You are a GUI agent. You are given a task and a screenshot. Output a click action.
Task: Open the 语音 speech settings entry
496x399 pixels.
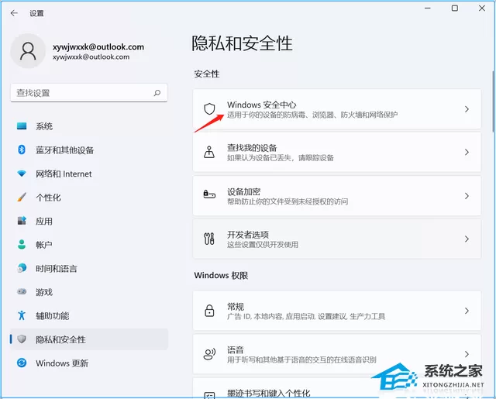(337, 354)
